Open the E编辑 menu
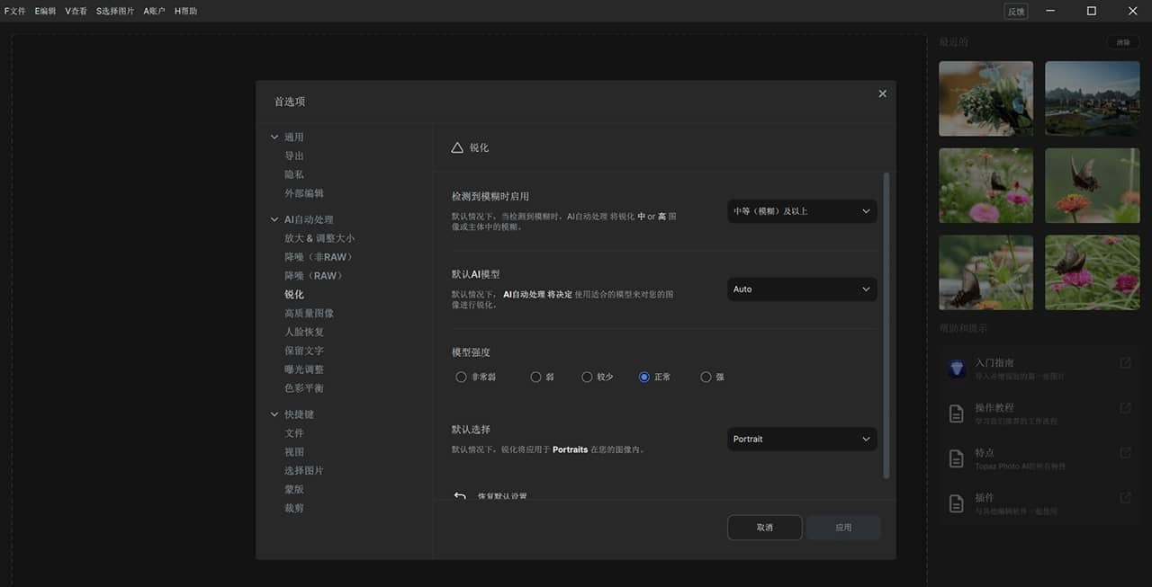Image resolution: width=1152 pixels, height=587 pixels. click(45, 11)
